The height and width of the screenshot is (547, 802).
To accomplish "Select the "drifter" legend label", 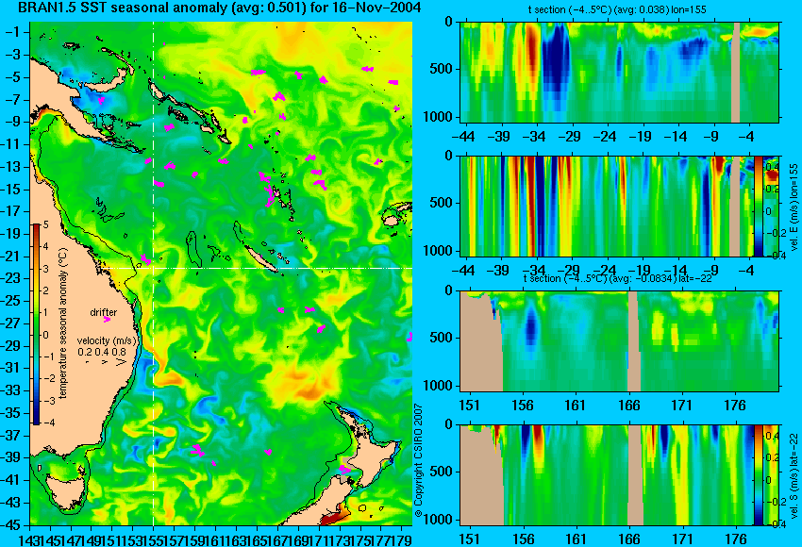I will (104, 312).
